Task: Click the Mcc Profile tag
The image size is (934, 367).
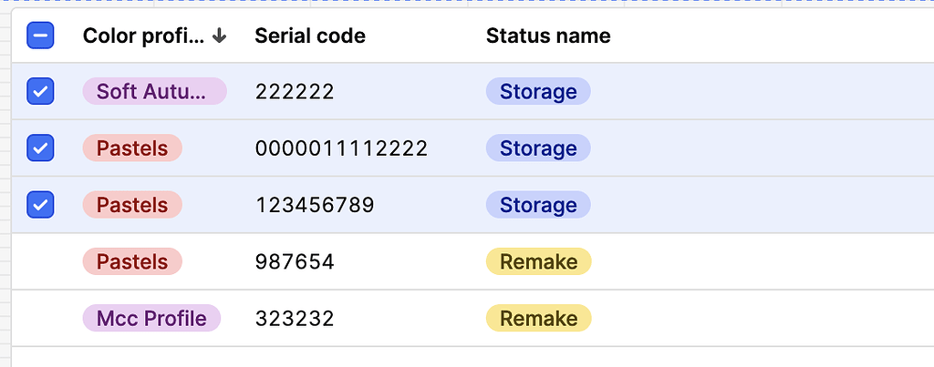Action: [x=151, y=318]
